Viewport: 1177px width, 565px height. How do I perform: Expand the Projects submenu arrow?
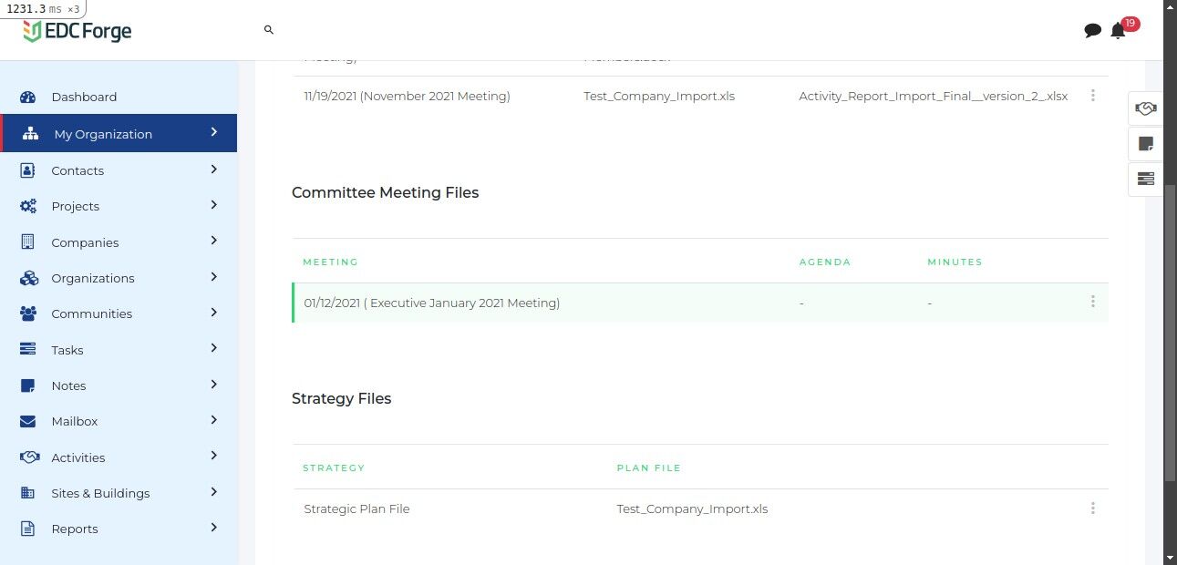[214, 205]
